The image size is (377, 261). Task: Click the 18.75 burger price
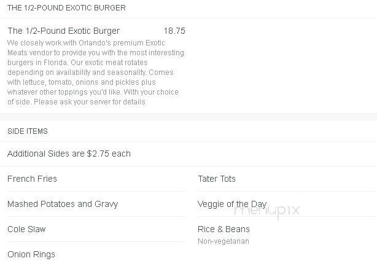[x=174, y=31]
